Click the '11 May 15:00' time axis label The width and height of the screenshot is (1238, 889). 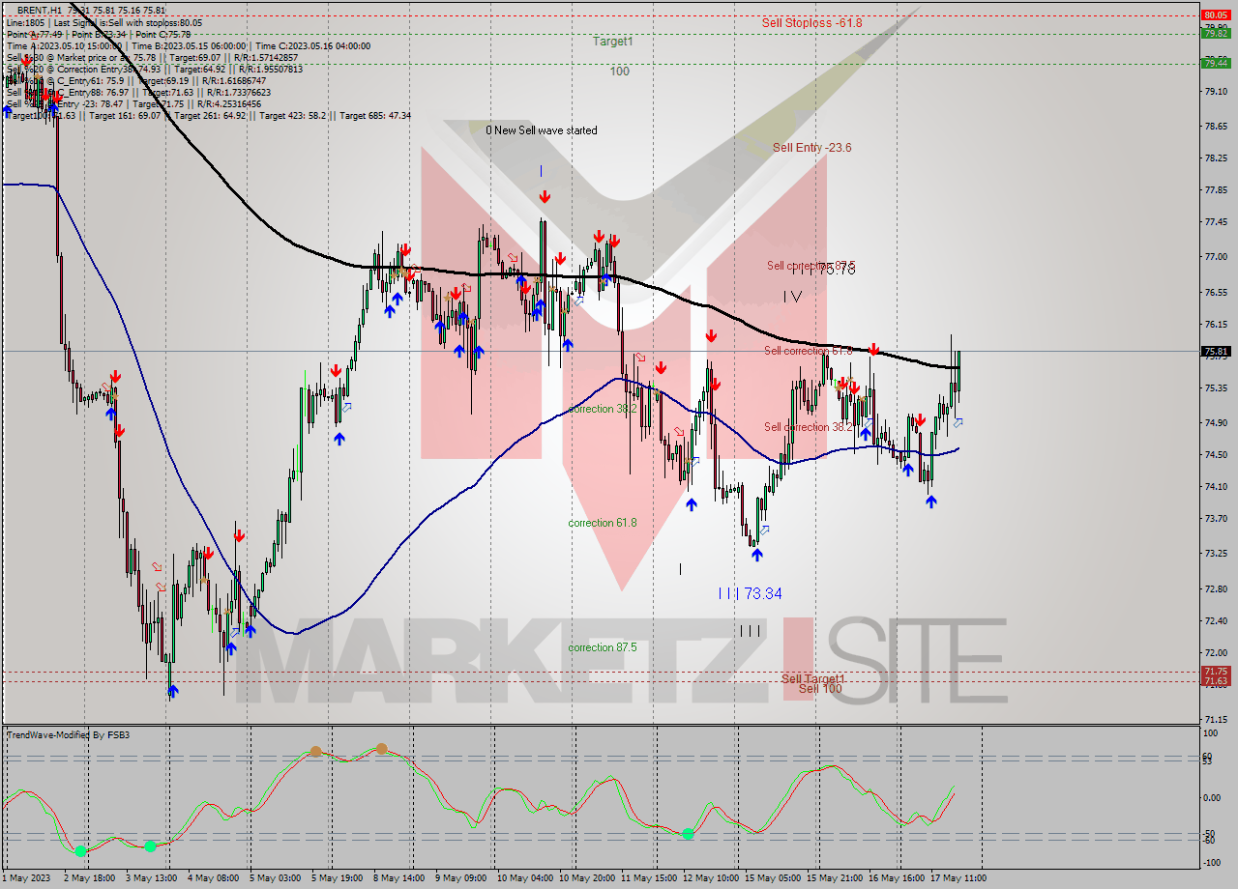click(650, 877)
